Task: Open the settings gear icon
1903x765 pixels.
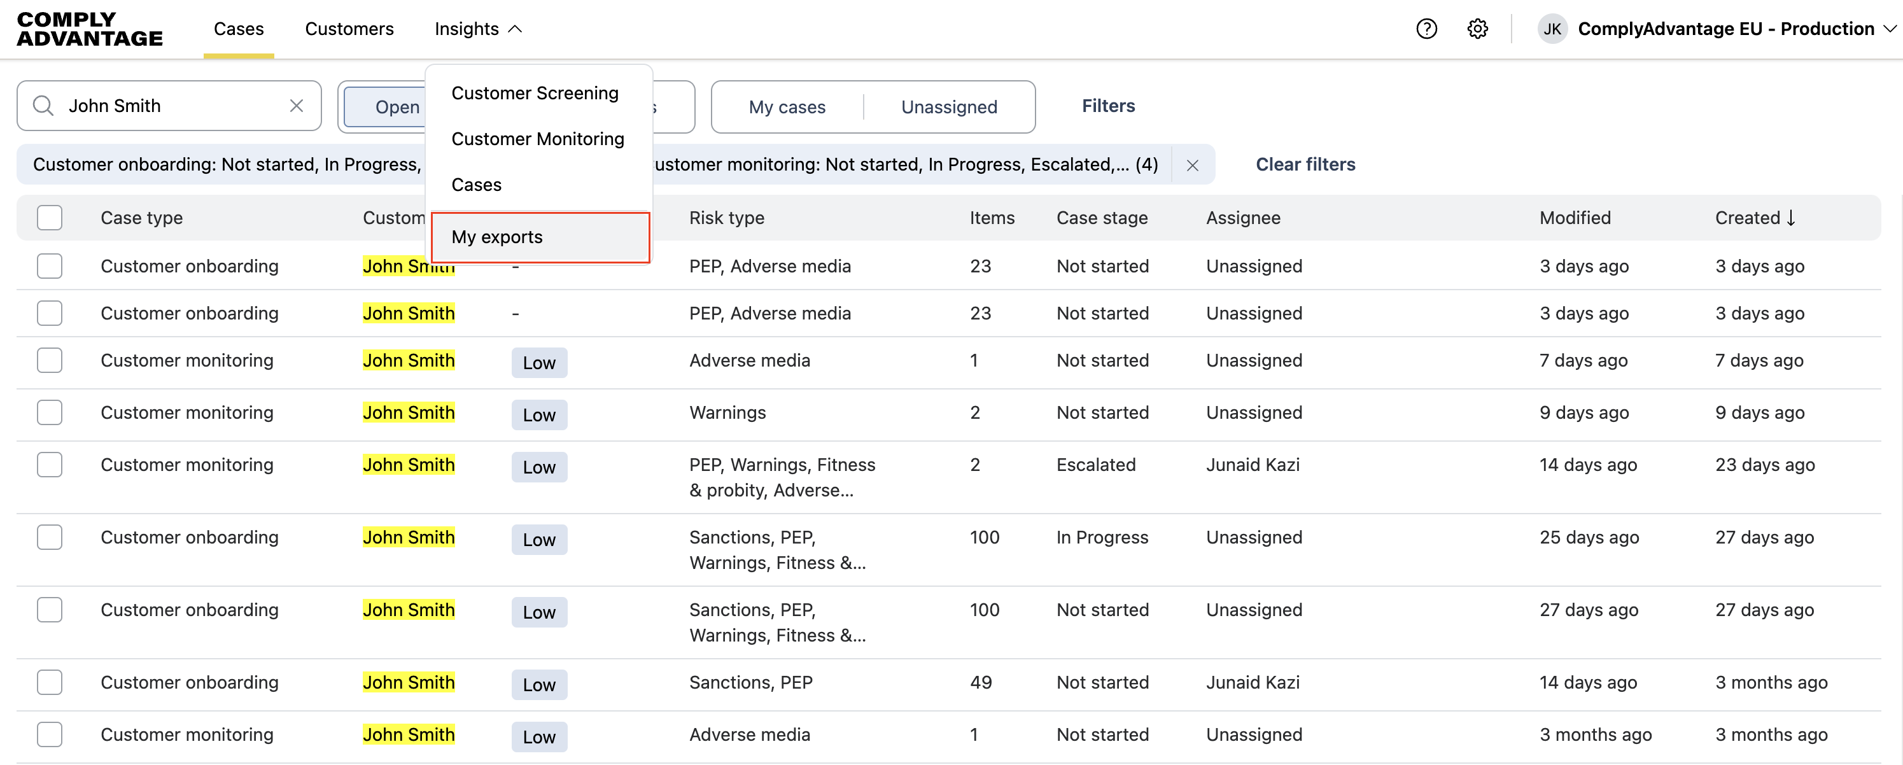Action: coord(1477,29)
